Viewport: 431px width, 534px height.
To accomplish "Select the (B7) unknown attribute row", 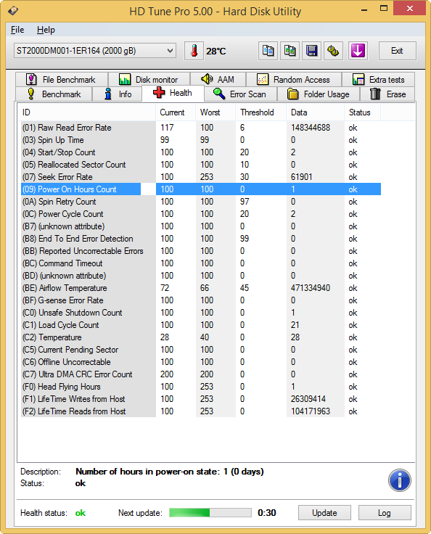I will click(x=201, y=226).
